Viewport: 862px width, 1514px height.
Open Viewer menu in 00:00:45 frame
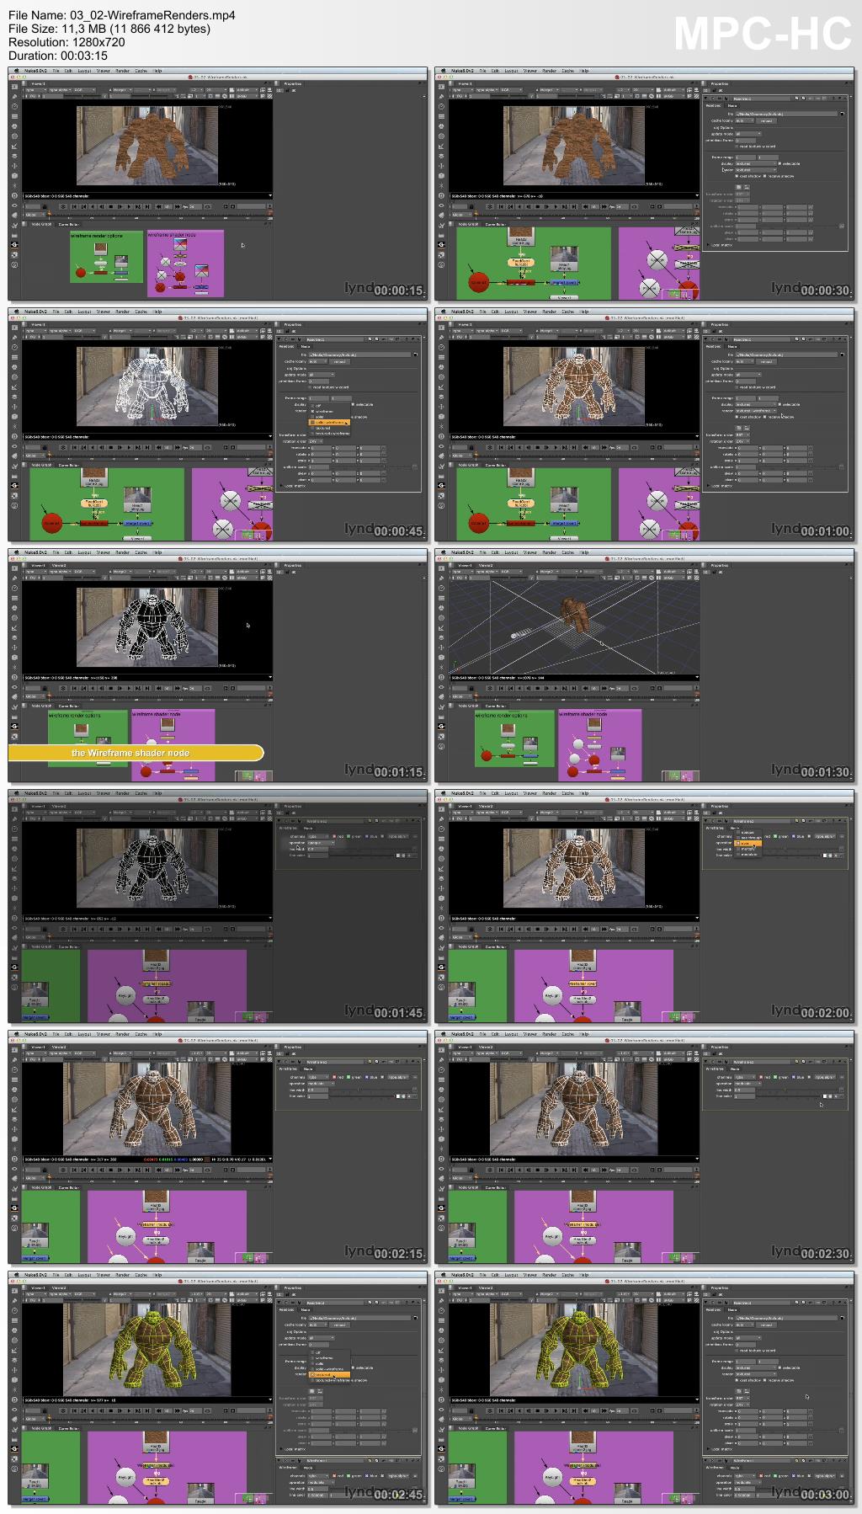(103, 312)
